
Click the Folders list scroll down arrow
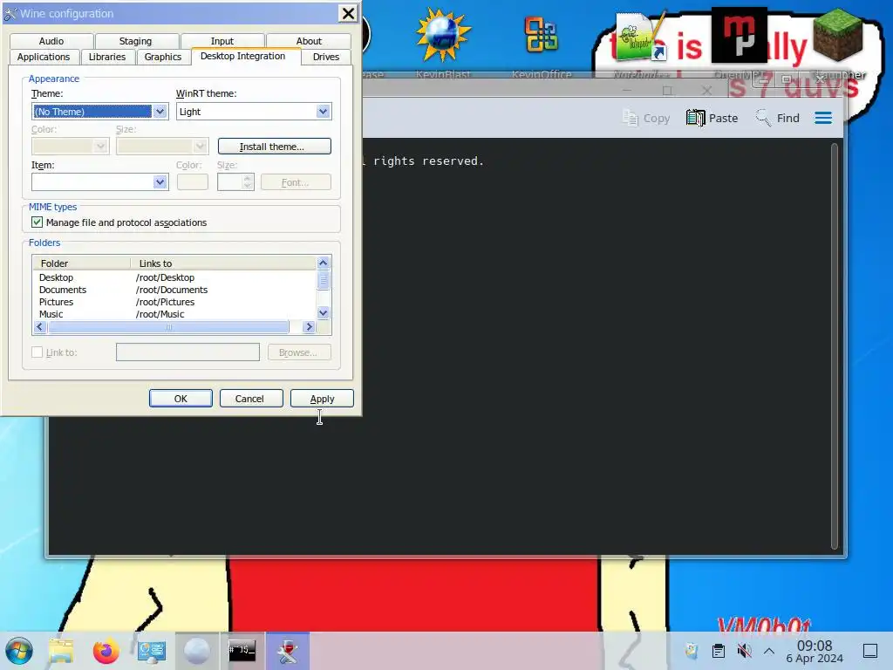[x=323, y=313]
